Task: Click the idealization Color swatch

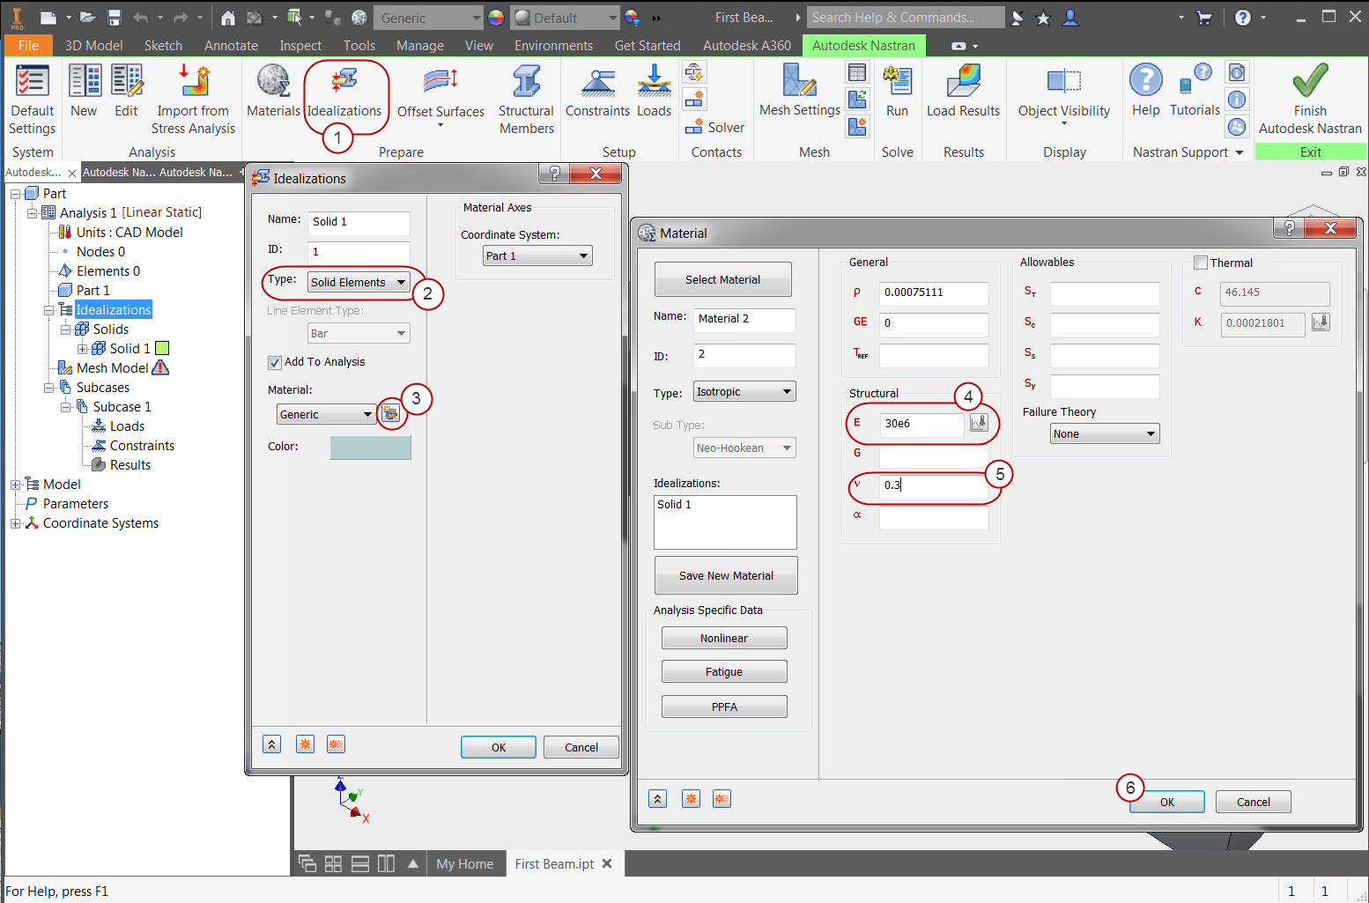Action: 370,448
